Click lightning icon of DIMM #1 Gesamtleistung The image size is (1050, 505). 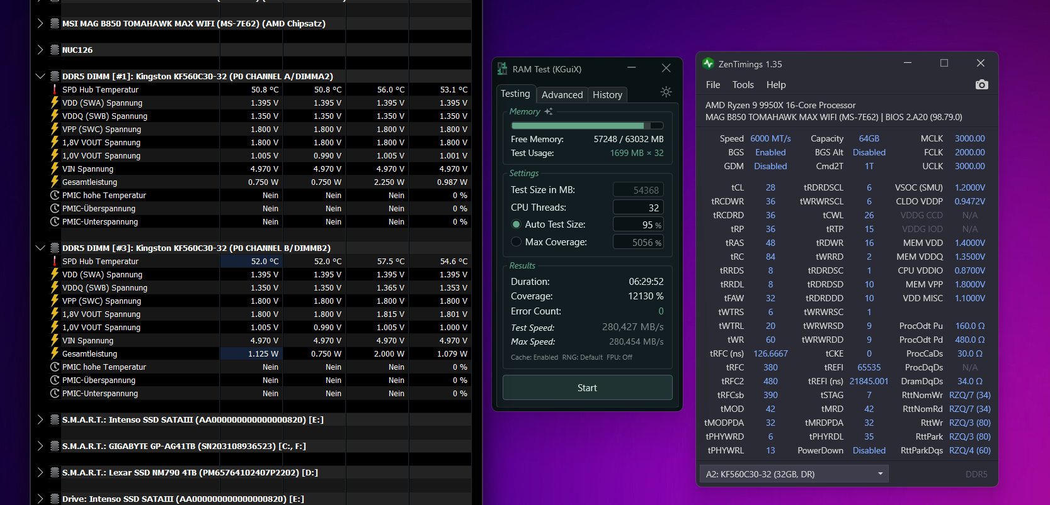55,182
